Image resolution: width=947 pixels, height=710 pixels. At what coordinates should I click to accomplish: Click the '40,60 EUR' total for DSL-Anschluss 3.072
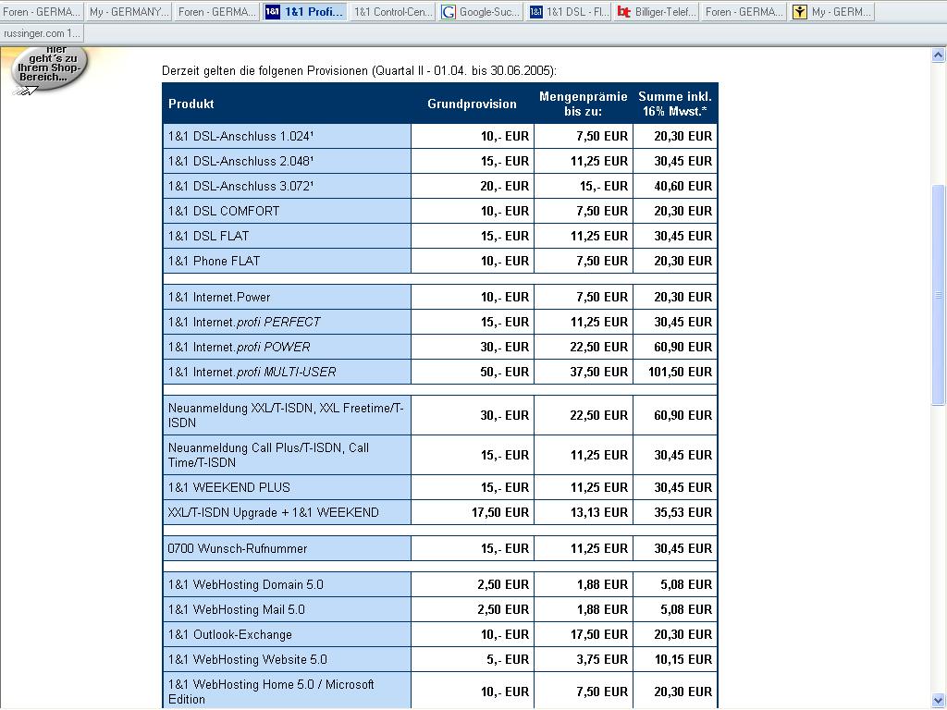point(683,186)
